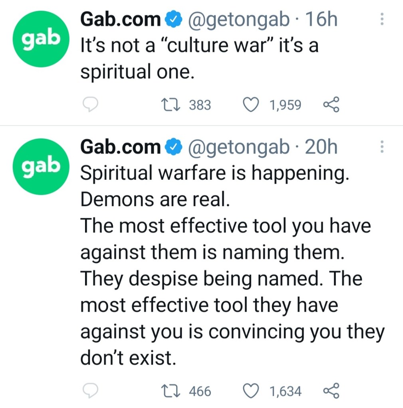This screenshot has height=408, width=403.
Task: Reply to the "Spiritual warfare" tweet
Action: tap(90, 391)
